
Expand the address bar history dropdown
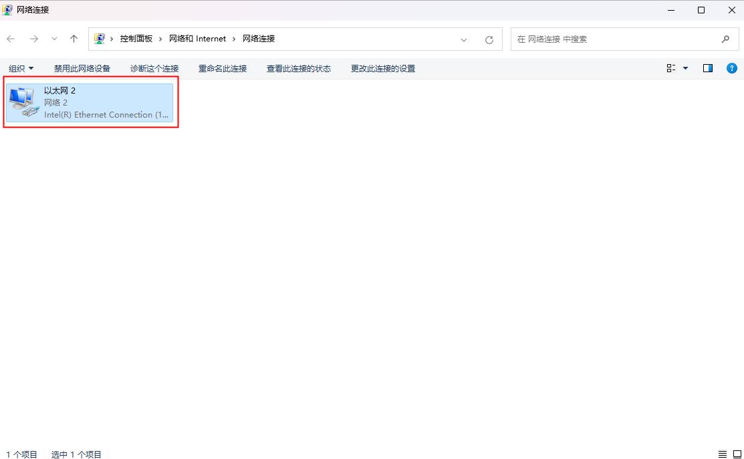pyautogui.click(x=465, y=39)
